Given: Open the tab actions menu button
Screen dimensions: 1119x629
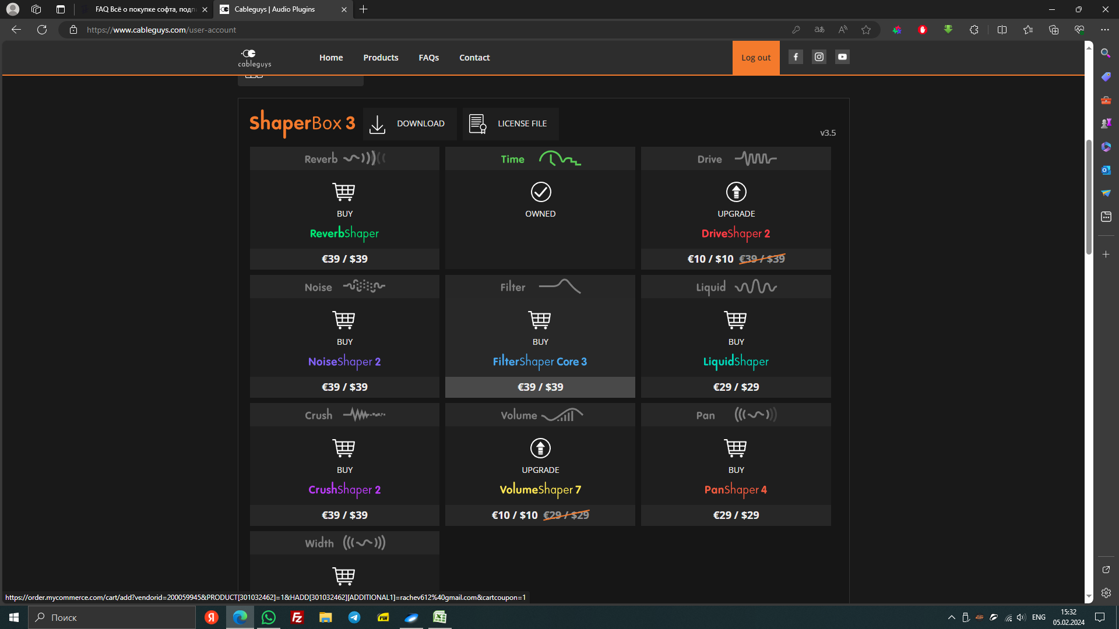Looking at the screenshot, I should coord(61,9).
